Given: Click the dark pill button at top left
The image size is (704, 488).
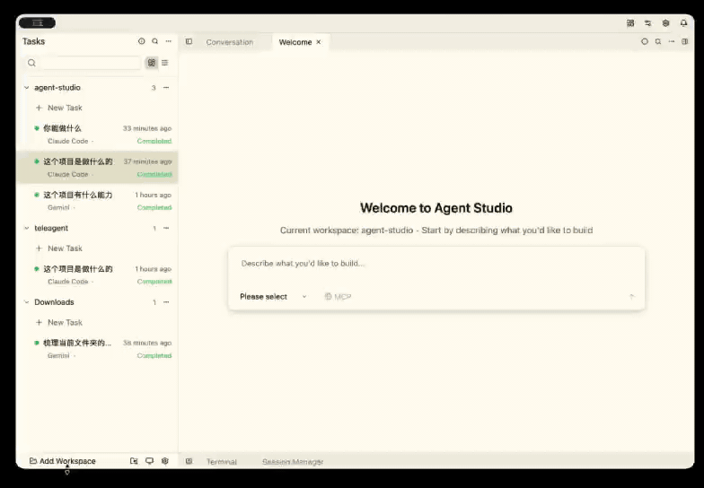Looking at the screenshot, I should (38, 23).
